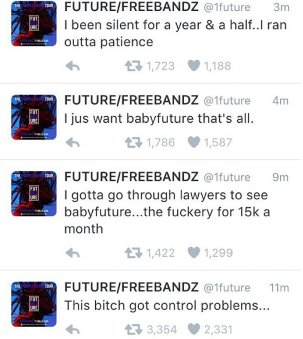The image size is (303, 339).
Task: Reply to the "ran outta patience" tweet
Action: click(73, 66)
